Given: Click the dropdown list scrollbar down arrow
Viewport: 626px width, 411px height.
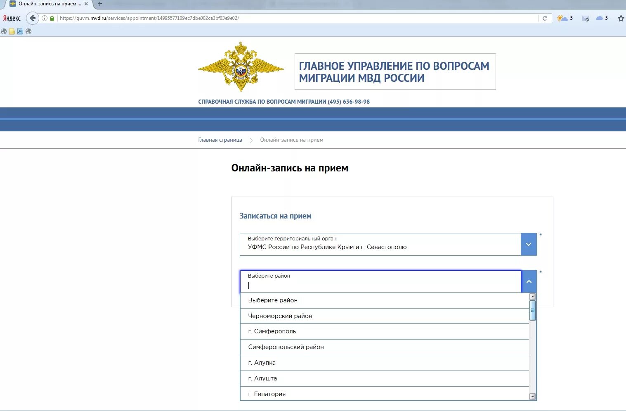Looking at the screenshot, I should [x=532, y=397].
